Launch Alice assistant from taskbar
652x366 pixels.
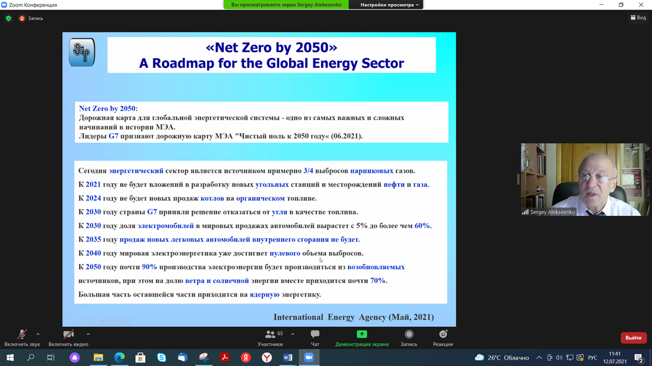[x=74, y=357]
